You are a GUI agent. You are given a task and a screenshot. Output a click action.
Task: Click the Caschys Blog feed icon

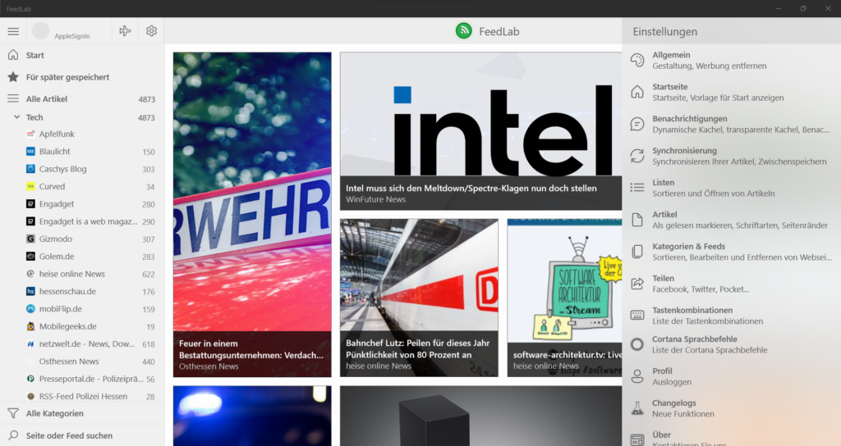point(30,169)
